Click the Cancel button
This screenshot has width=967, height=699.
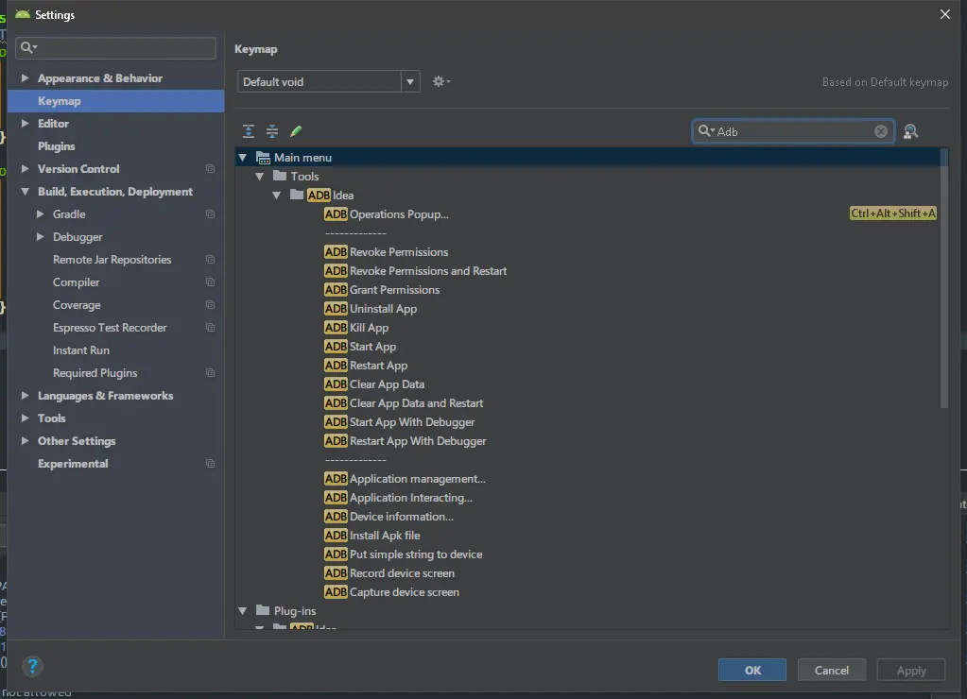pos(831,670)
